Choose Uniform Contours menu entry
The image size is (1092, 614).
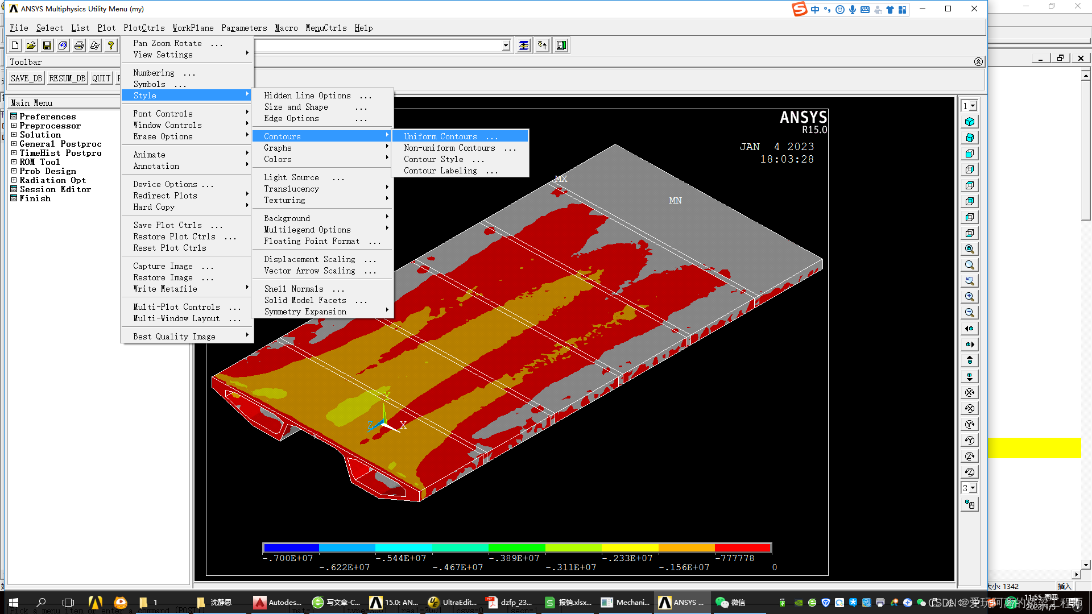pos(440,136)
